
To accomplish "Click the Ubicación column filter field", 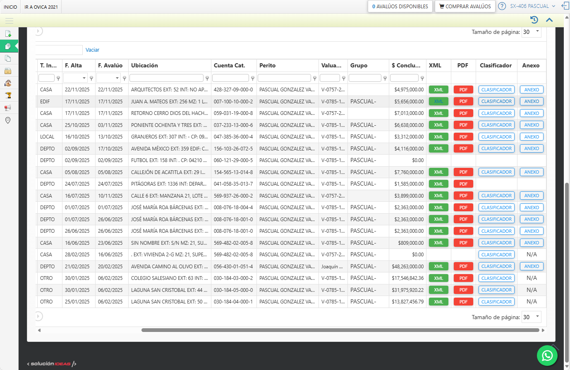I will 166,78.
